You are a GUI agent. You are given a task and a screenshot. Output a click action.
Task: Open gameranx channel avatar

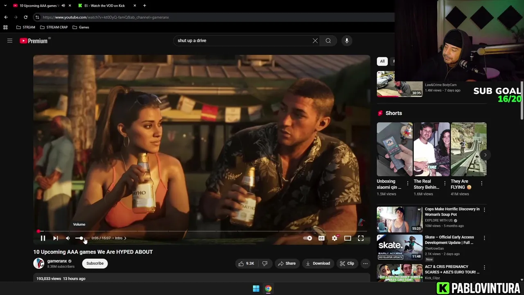(x=38, y=263)
